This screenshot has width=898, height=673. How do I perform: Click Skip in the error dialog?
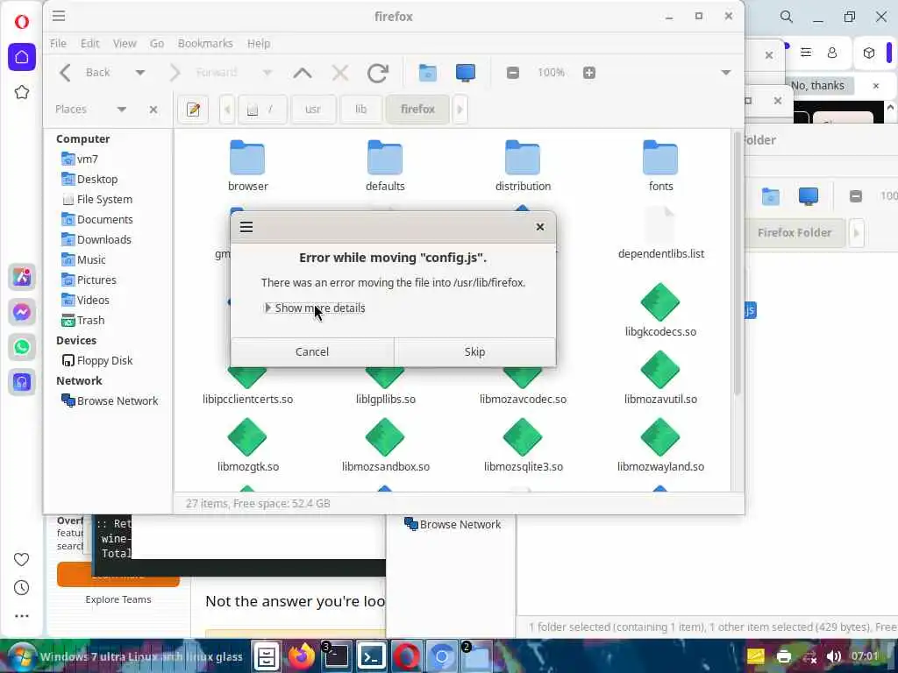pos(474,351)
